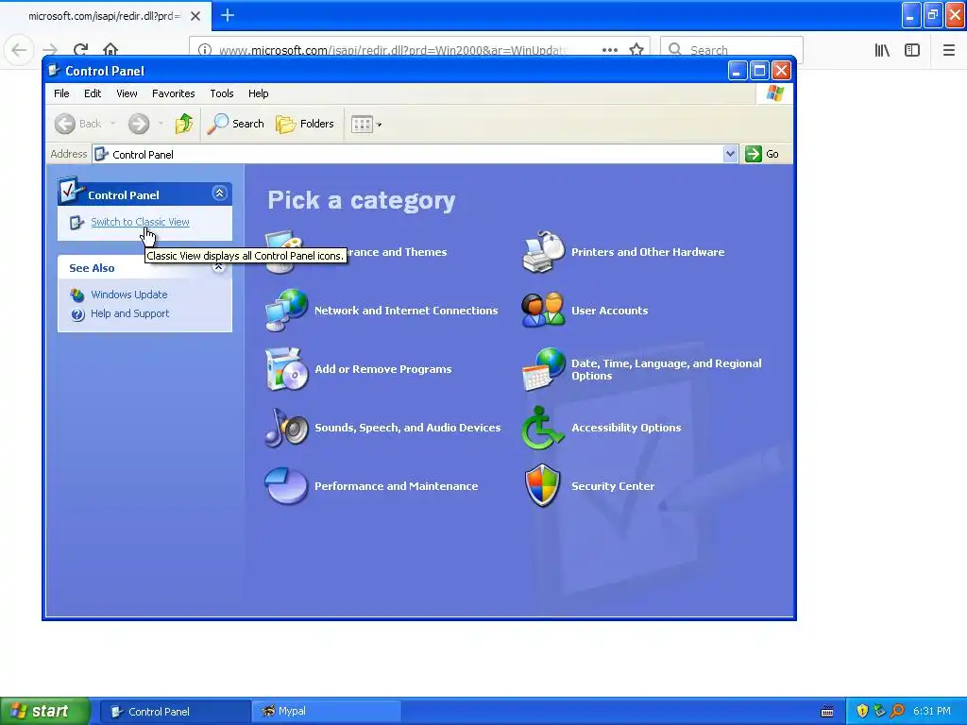Open Mypal library bookshelf icon
The height and width of the screenshot is (725, 967).
click(882, 50)
